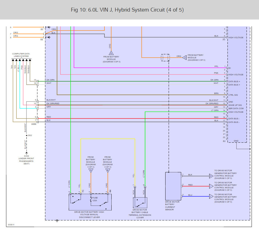Select the PPL wire color label

tap(216, 67)
